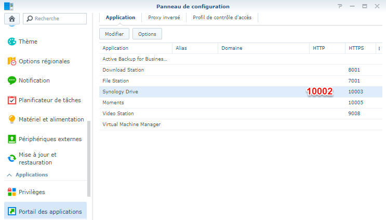386x220 pixels.
Task: Sort by the Application column header
Action: (136, 48)
